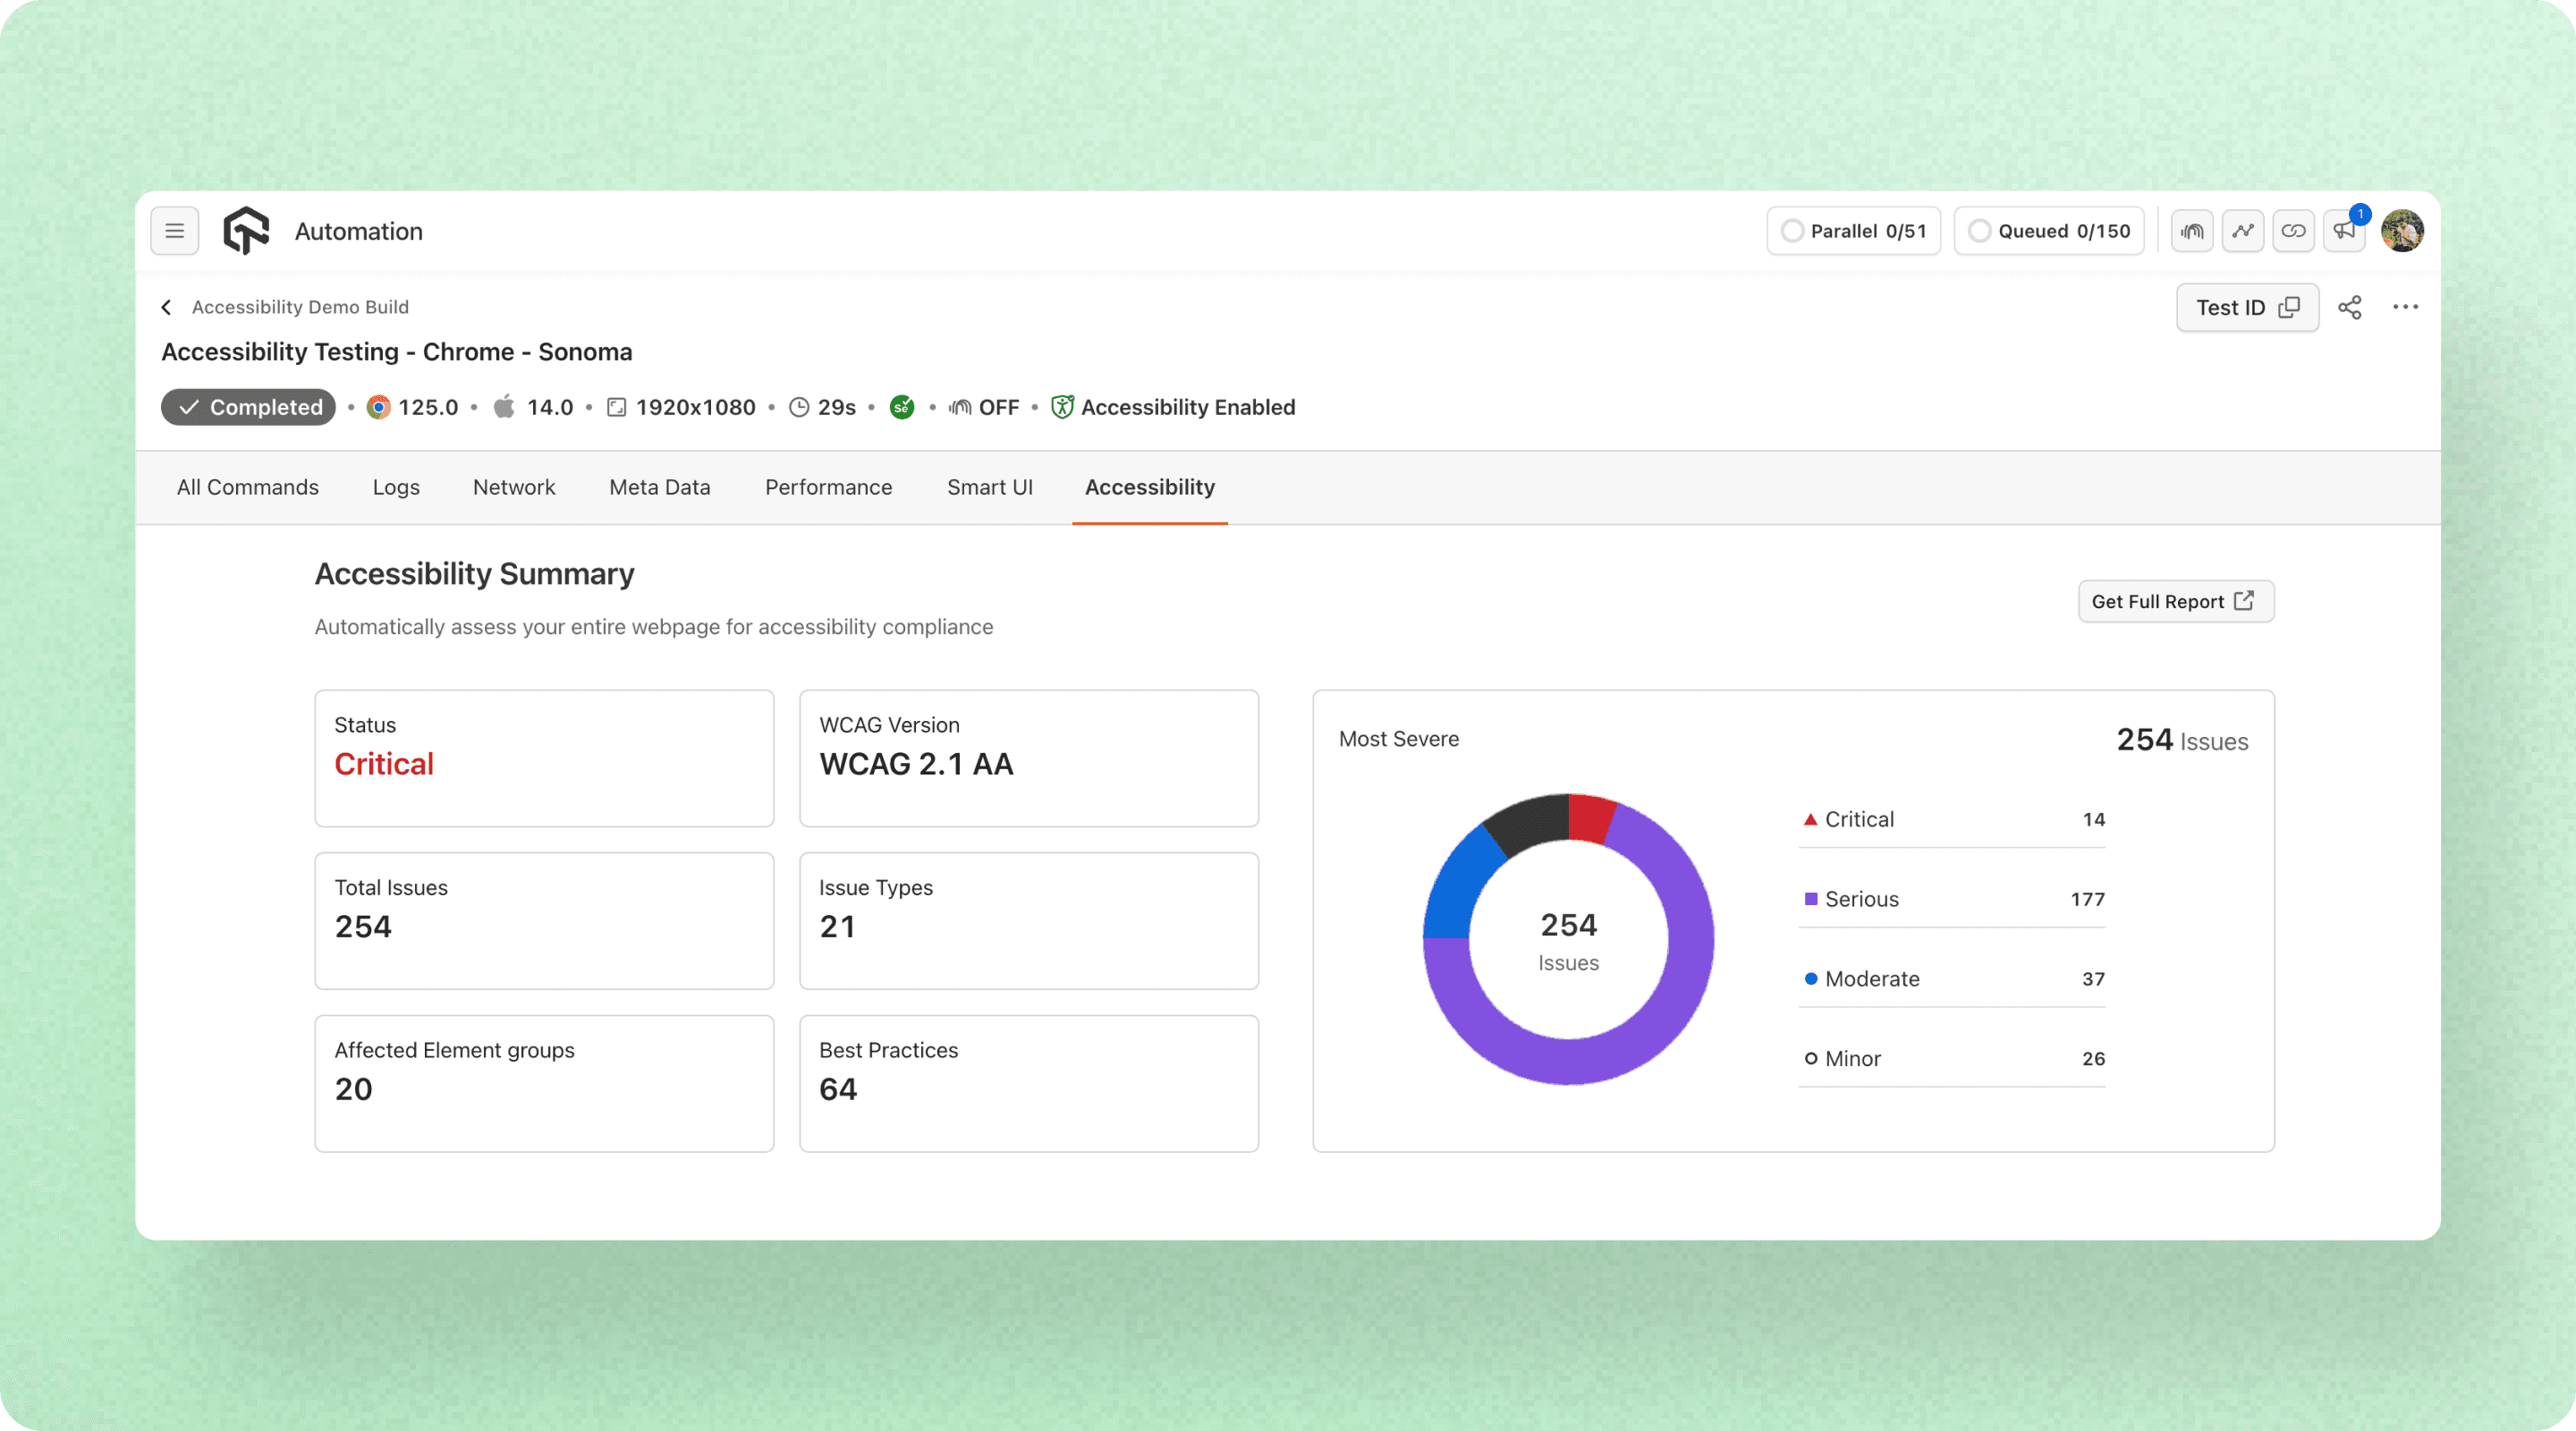Open the announcements megaphone icon
2576x1431 pixels.
point(2344,231)
